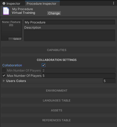Screen dimensions: 117x127
Task: Click the Description label
Action: click(x=33, y=28)
